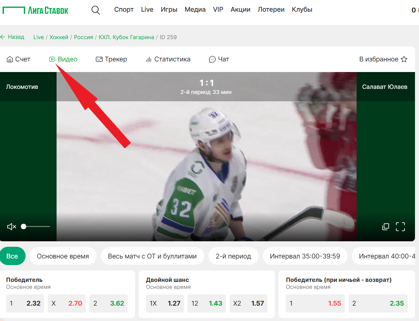The image size is (419, 321).
Task: Bet on draw X at 2.70
Action: [67, 303]
